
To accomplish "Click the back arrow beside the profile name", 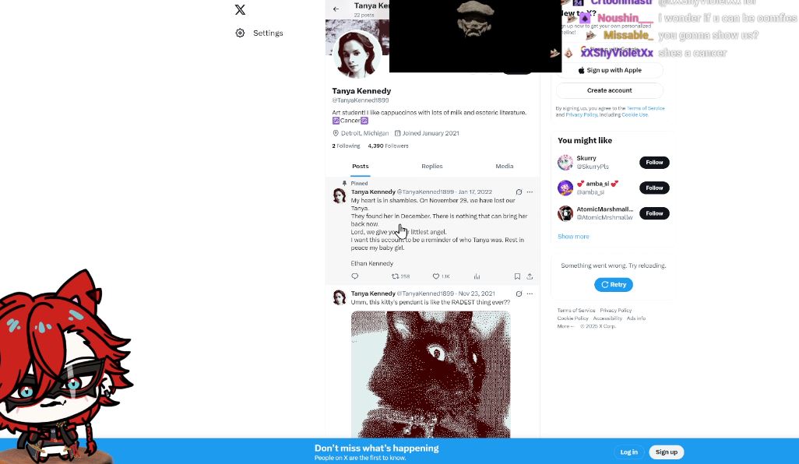I will pos(336,9).
